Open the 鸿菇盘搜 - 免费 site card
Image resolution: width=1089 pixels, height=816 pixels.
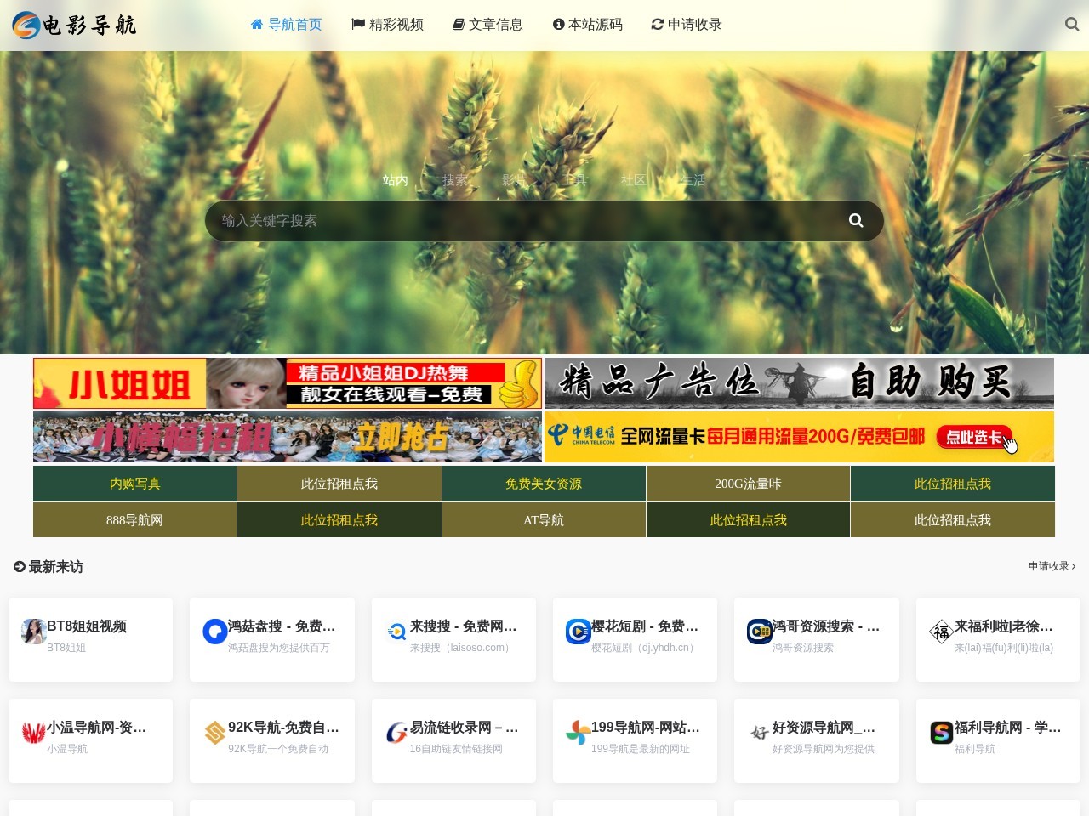(272, 639)
